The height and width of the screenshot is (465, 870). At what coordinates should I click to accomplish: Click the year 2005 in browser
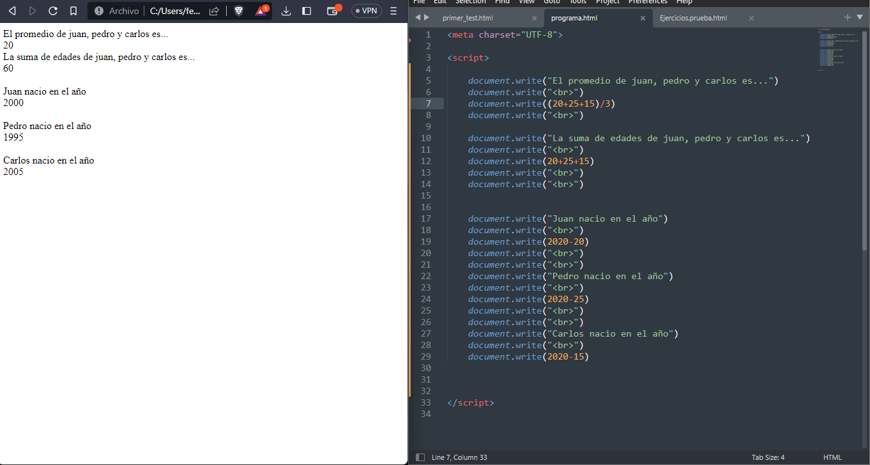[13, 172]
